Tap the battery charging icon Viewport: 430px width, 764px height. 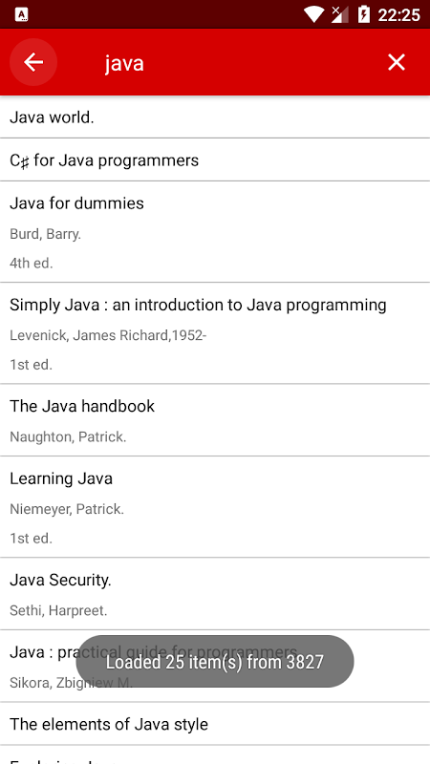coord(364,14)
